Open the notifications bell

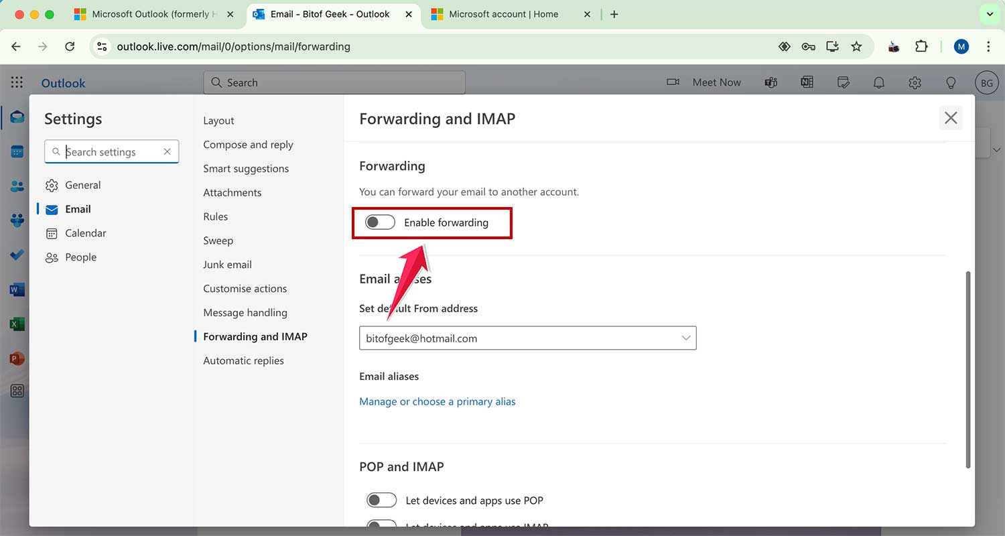[x=879, y=82]
